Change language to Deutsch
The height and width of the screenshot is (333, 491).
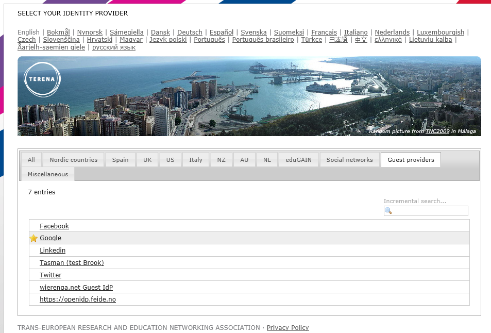tap(190, 32)
